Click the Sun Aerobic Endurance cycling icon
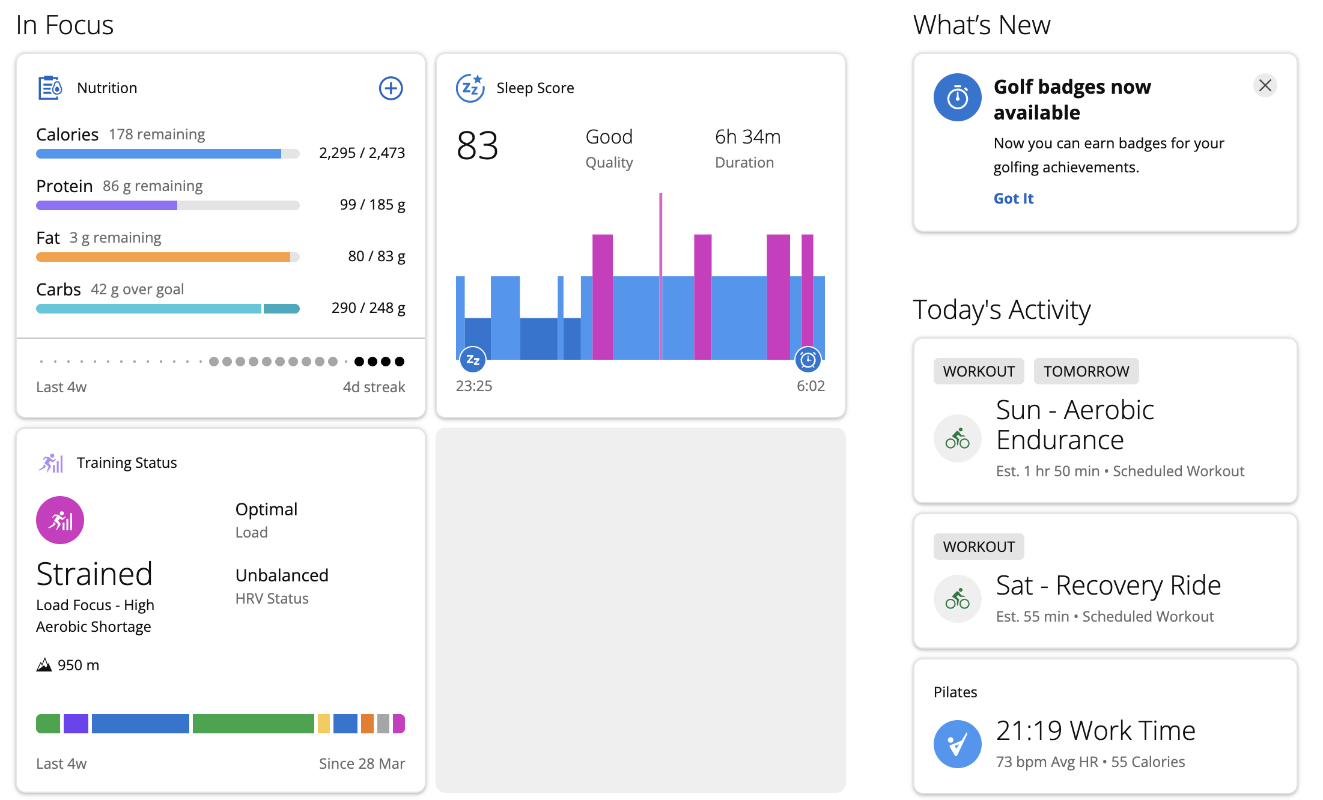The height and width of the screenshot is (800, 1323). click(x=957, y=438)
